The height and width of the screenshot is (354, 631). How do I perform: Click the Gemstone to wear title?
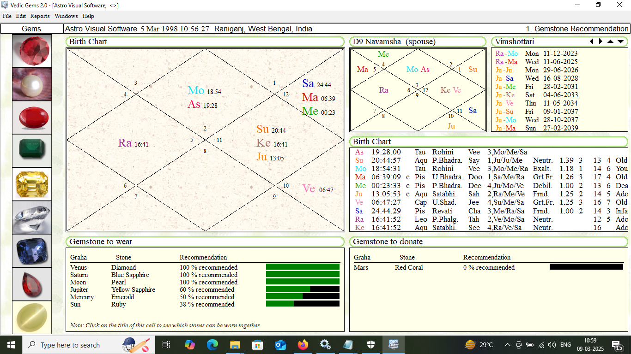(x=101, y=242)
